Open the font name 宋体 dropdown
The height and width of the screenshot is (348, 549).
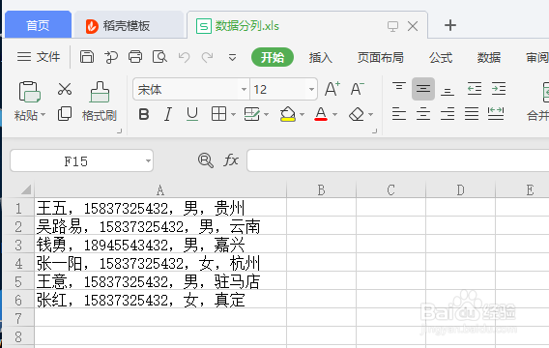point(244,89)
